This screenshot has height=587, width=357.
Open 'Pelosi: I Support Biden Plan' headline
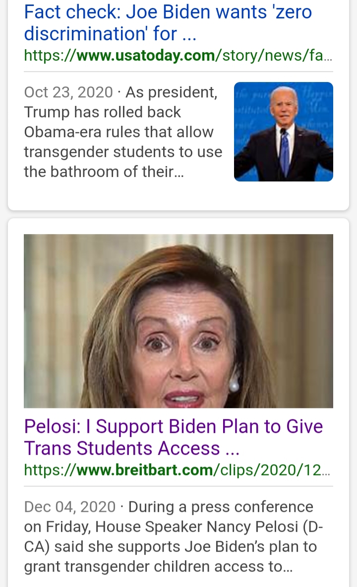(x=174, y=437)
